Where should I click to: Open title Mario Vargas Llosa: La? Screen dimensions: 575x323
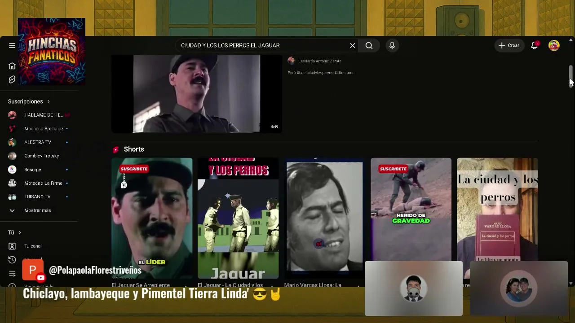pos(313,285)
